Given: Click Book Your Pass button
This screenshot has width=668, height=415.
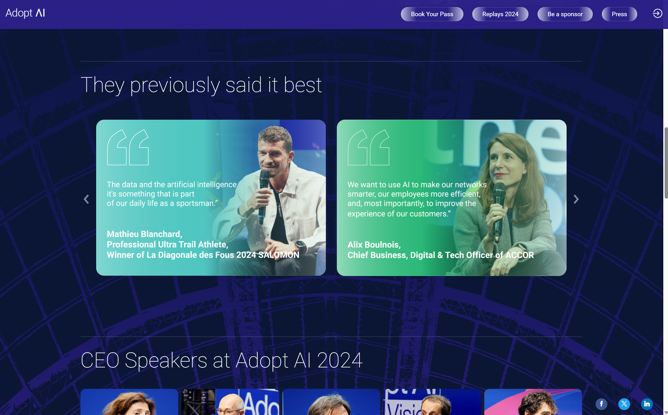Looking at the screenshot, I should [432, 14].
